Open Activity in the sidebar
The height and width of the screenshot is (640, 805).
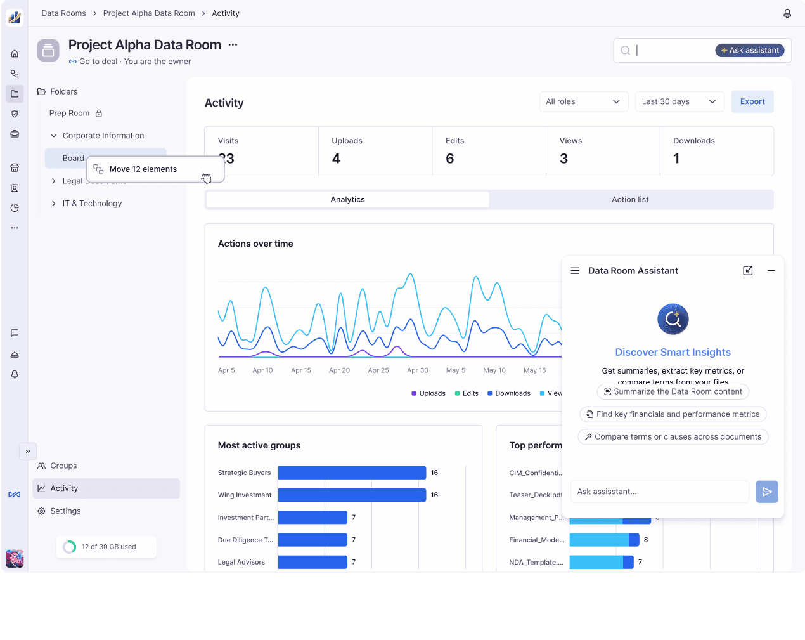click(106, 488)
